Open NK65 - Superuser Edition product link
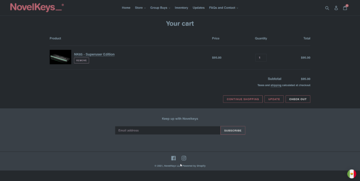 [94, 54]
